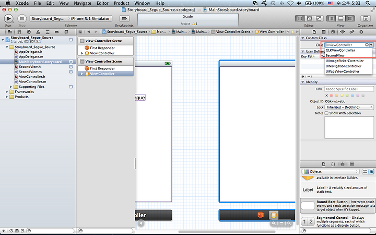Show the Search navigator
The height and width of the screenshot is (235, 376).
[29, 32]
